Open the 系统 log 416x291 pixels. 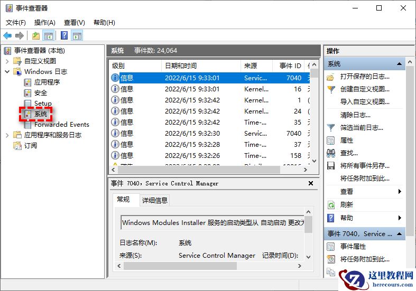[40, 114]
